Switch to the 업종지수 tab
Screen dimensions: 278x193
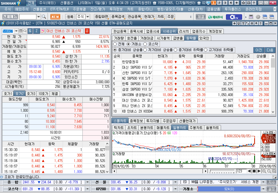(x=199, y=31)
